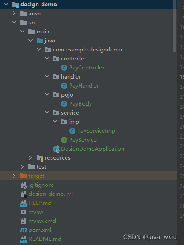The height and width of the screenshot is (245, 184).
Task: Collapse the impl package
Action: click(55, 121)
